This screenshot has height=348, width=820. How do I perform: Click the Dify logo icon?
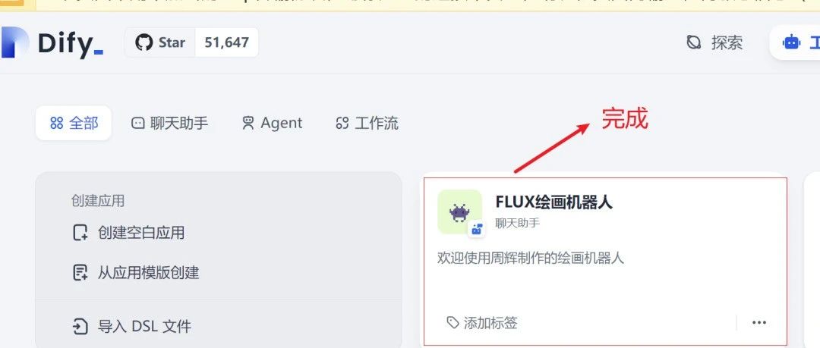pyautogui.click(x=14, y=42)
